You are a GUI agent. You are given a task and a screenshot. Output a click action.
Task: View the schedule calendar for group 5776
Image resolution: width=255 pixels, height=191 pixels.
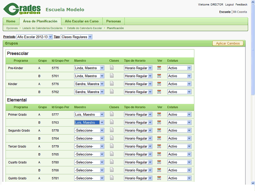point(159,84)
